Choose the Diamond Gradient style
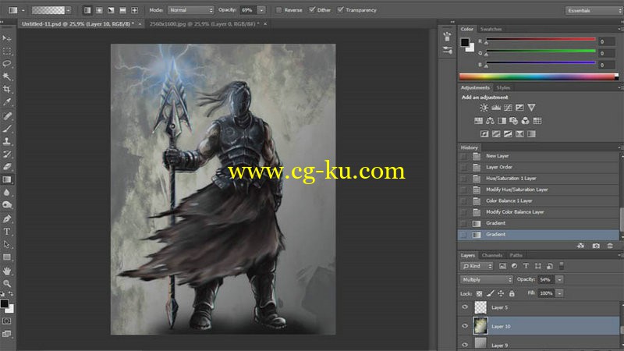The height and width of the screenshot is (351, 624). 135,10
